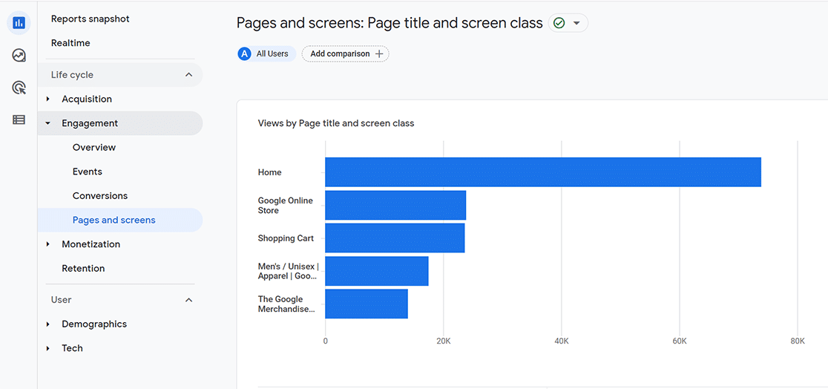This screenshot has height=389, width=828.
Task: Open the Reports bar chart icon
Action: 19,23
